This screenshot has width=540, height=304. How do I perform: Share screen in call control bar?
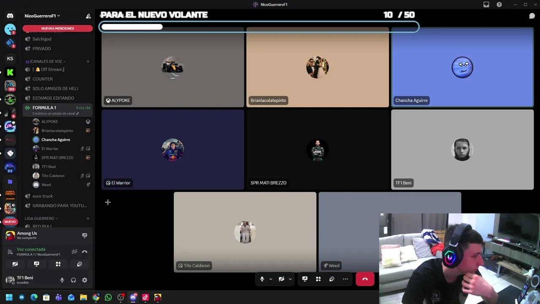305,279
